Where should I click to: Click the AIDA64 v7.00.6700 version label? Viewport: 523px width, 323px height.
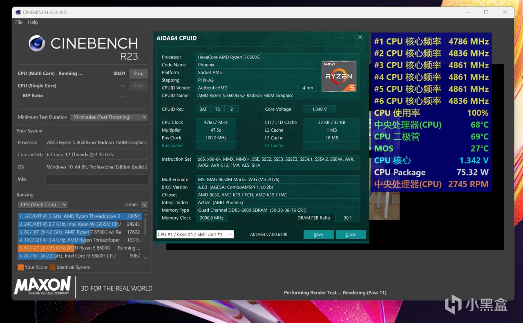[268, 234]
